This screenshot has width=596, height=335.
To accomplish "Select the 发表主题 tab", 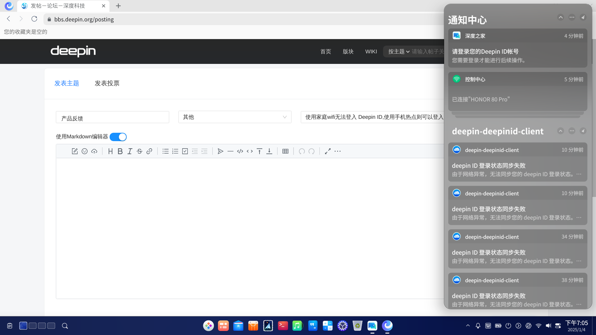I will click(x=67, y=83).
